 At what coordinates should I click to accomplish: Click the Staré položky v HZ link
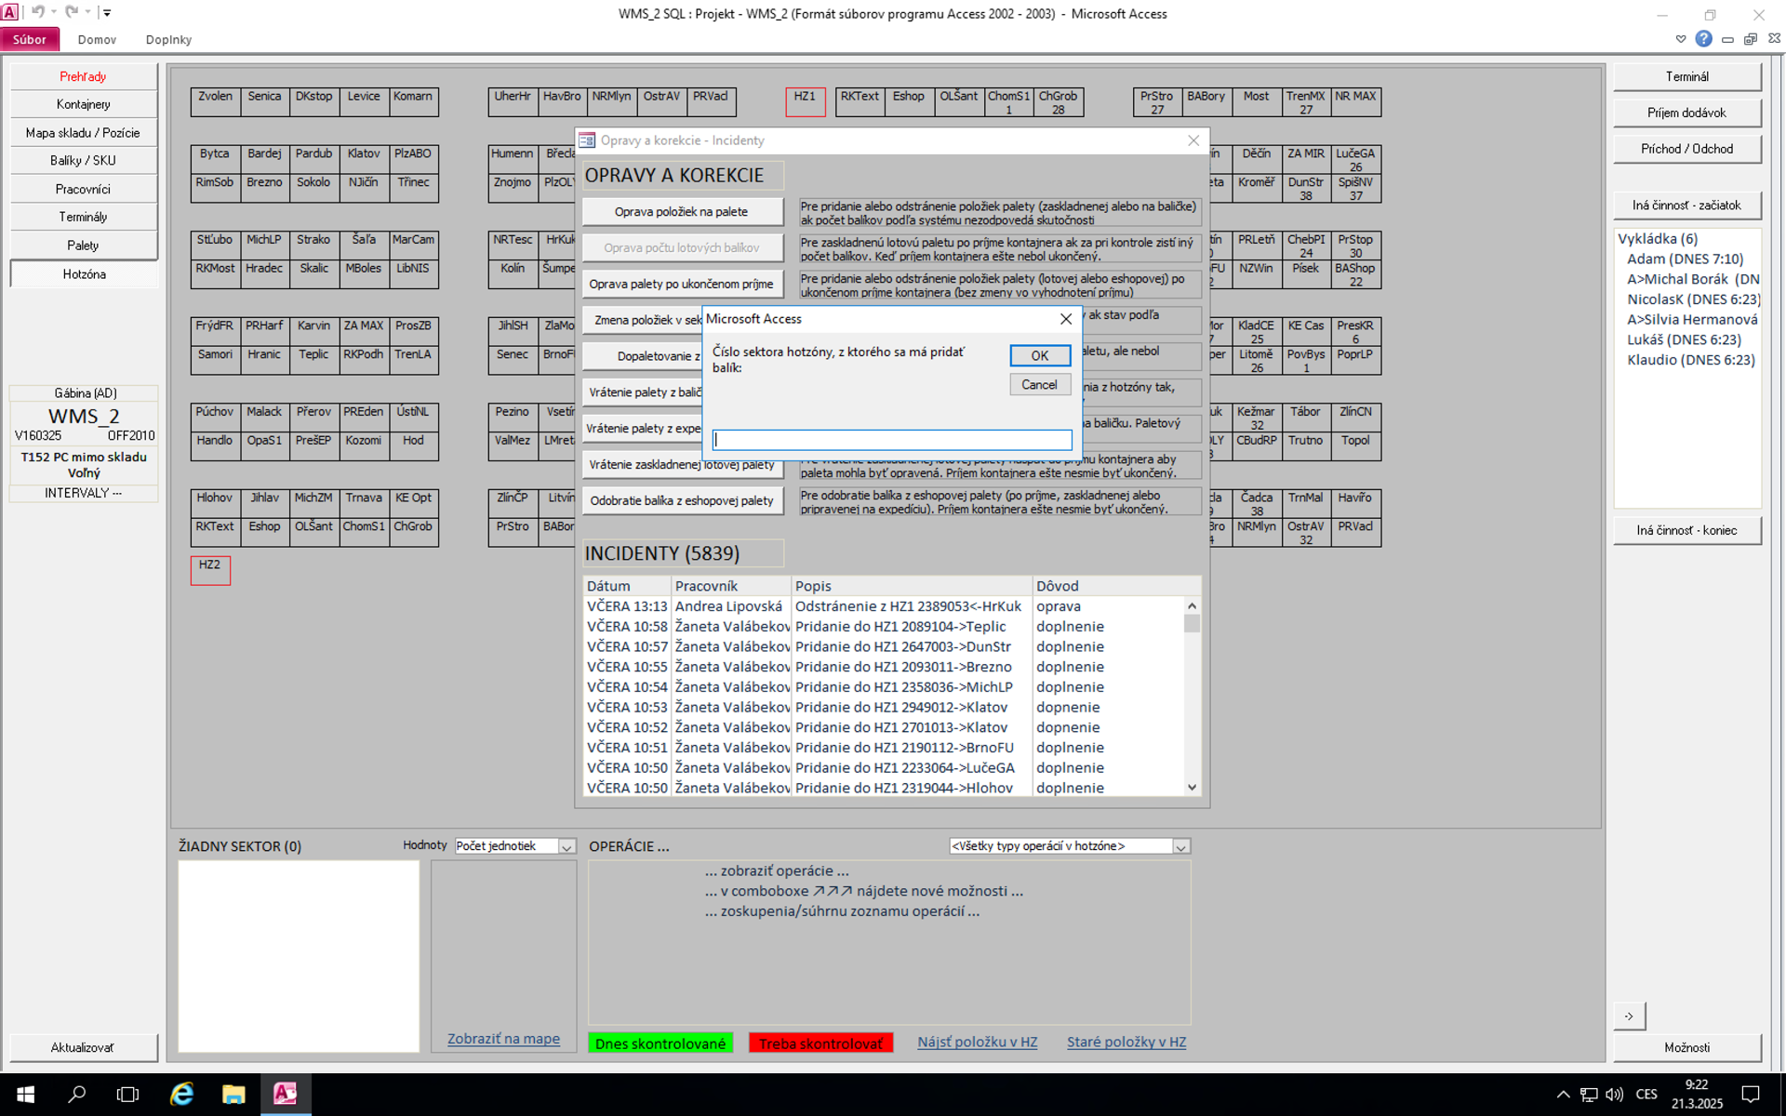pos(1126,1042)
